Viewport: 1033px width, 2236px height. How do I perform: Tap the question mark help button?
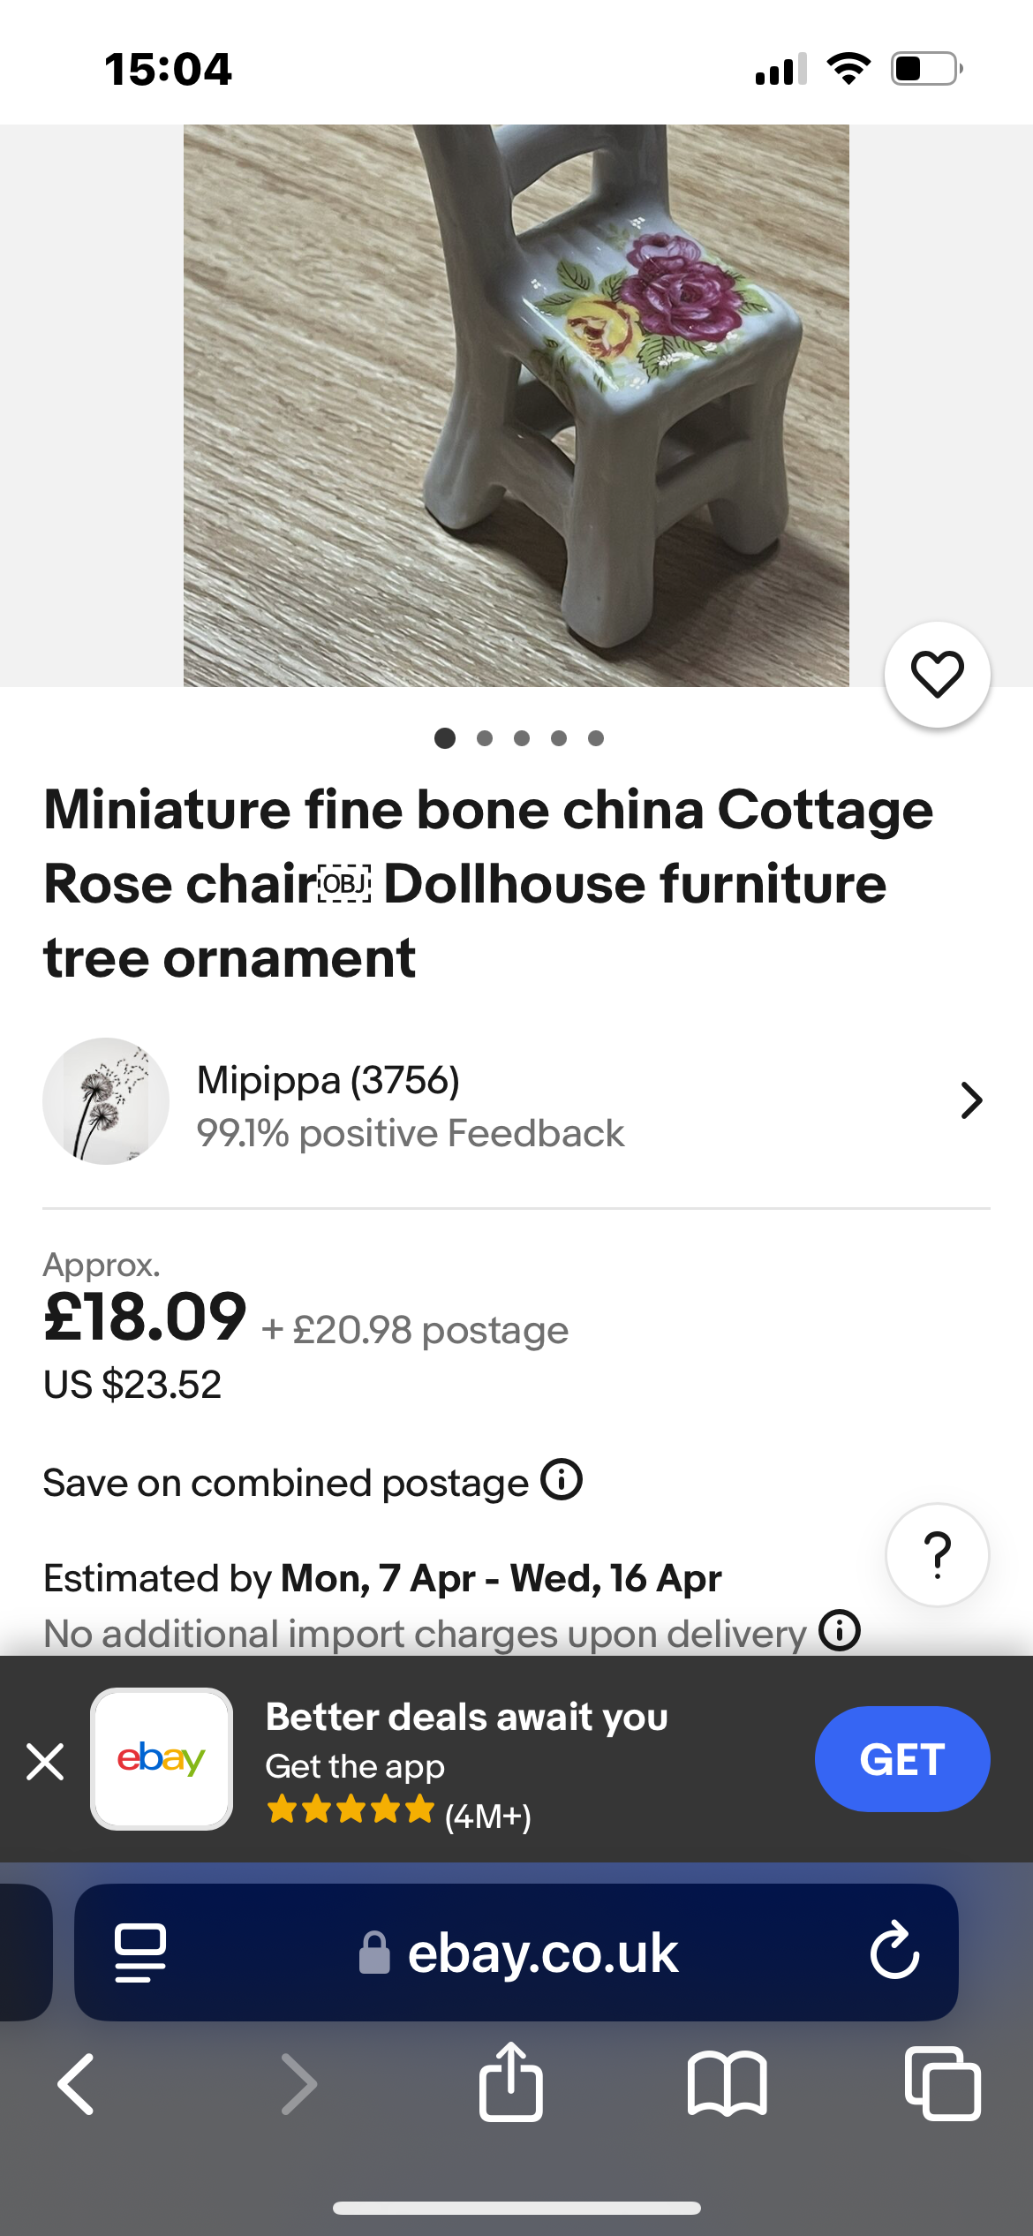[x=937, y=1554]
